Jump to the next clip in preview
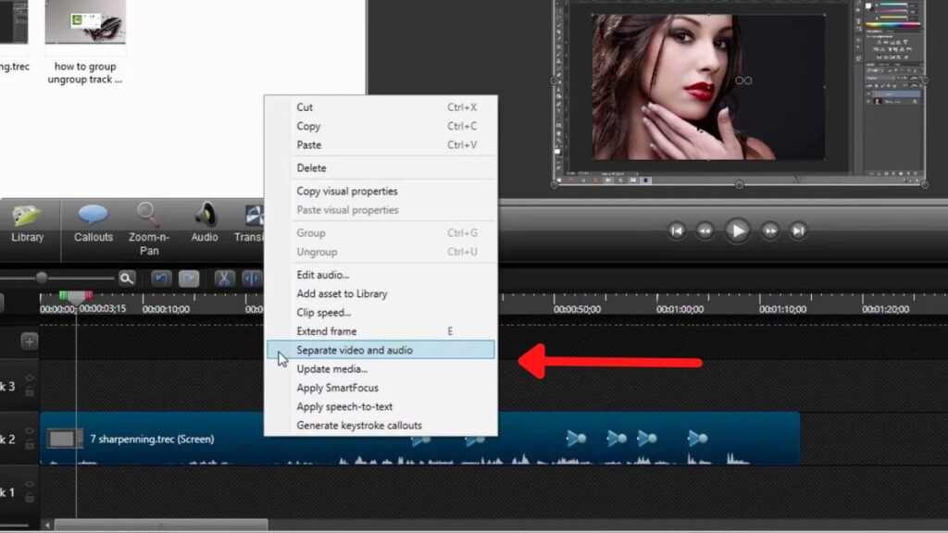Screen dimensions: 948x533 point(798,230)
